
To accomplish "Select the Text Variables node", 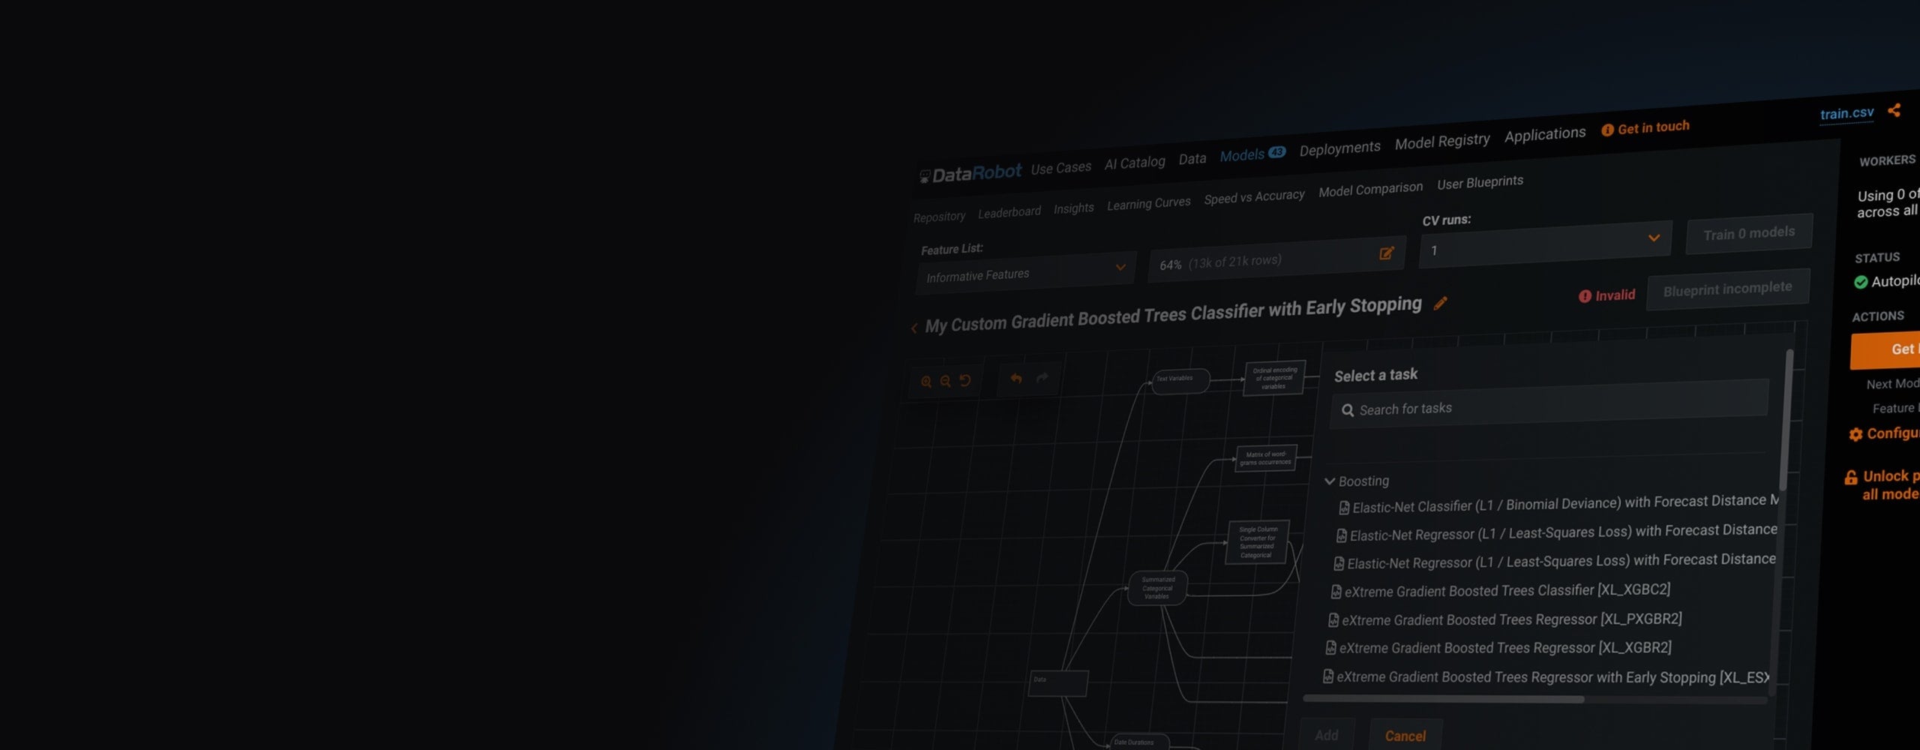I will tap(1180, 380).
